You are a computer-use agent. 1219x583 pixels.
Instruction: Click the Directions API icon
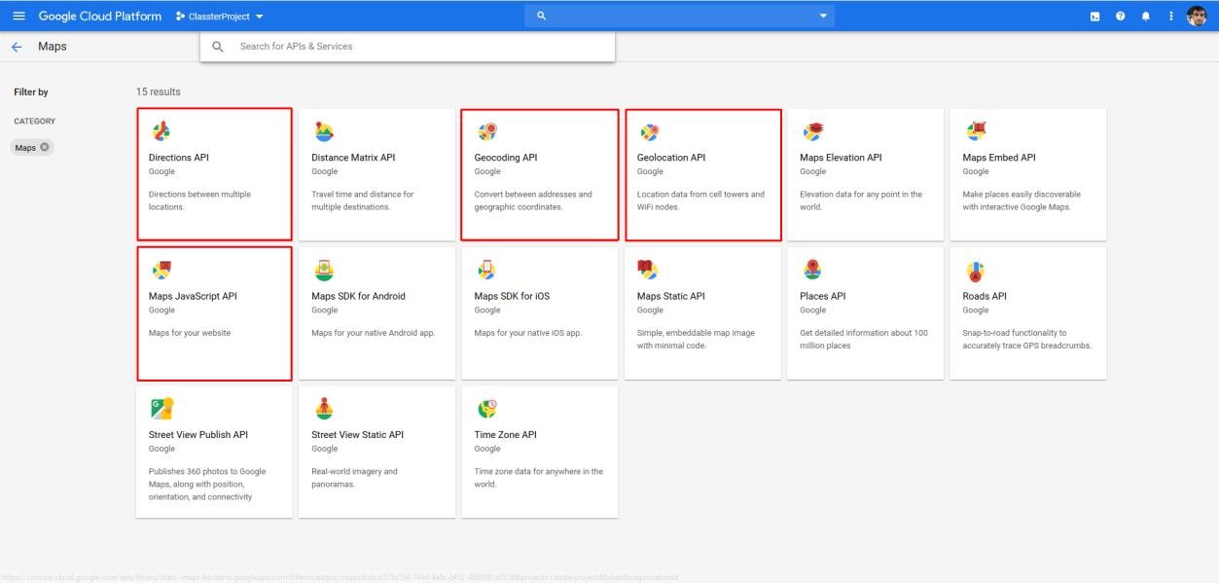pyautogui.click(x=161, y=131)
